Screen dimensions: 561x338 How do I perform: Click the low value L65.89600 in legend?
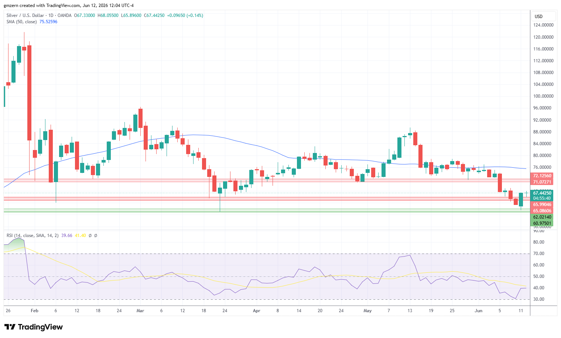pos(131,15)
